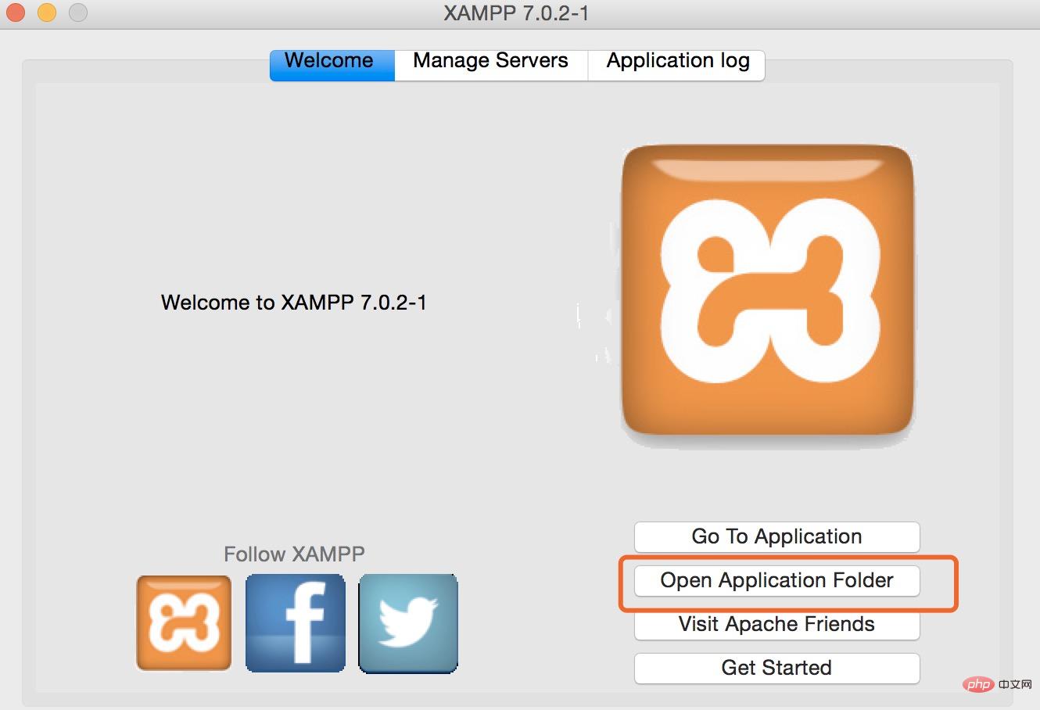Click the XAMPP 7.0.2-1 window title
Image resolution: width=1040 pixels, height=710 pixels.
516,13
